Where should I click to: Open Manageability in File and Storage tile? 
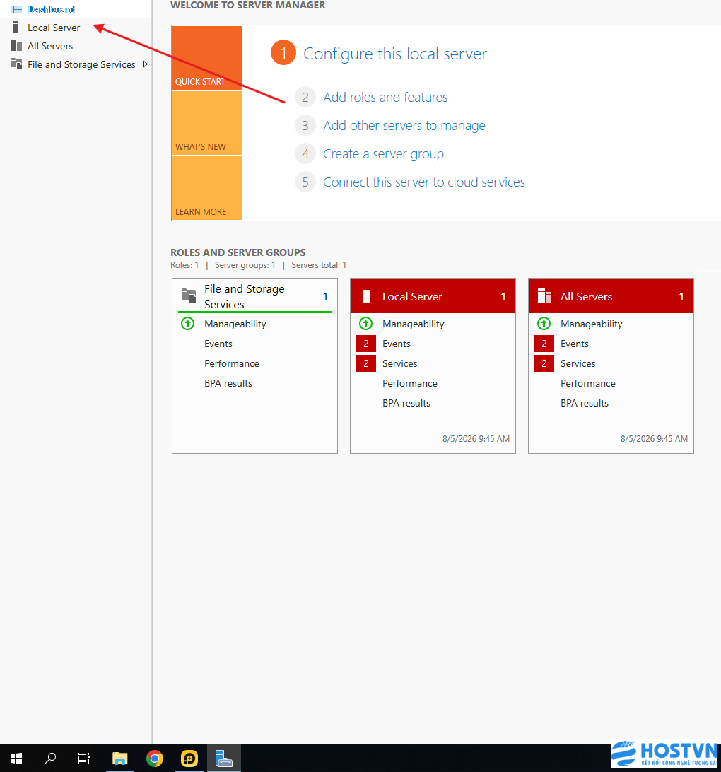pyautogui.click(x=235, y=324)
